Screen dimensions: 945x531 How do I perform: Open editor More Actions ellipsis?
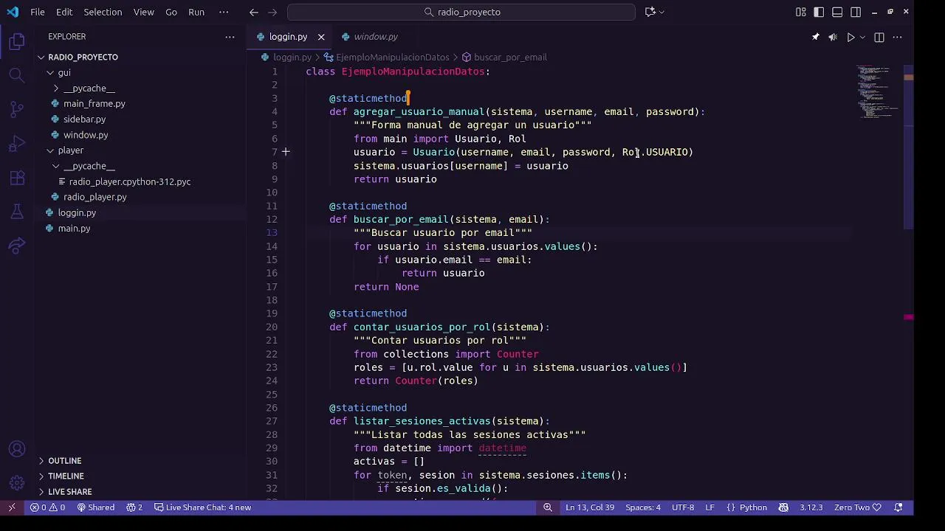pyautogui.click(x=897, y=37)
